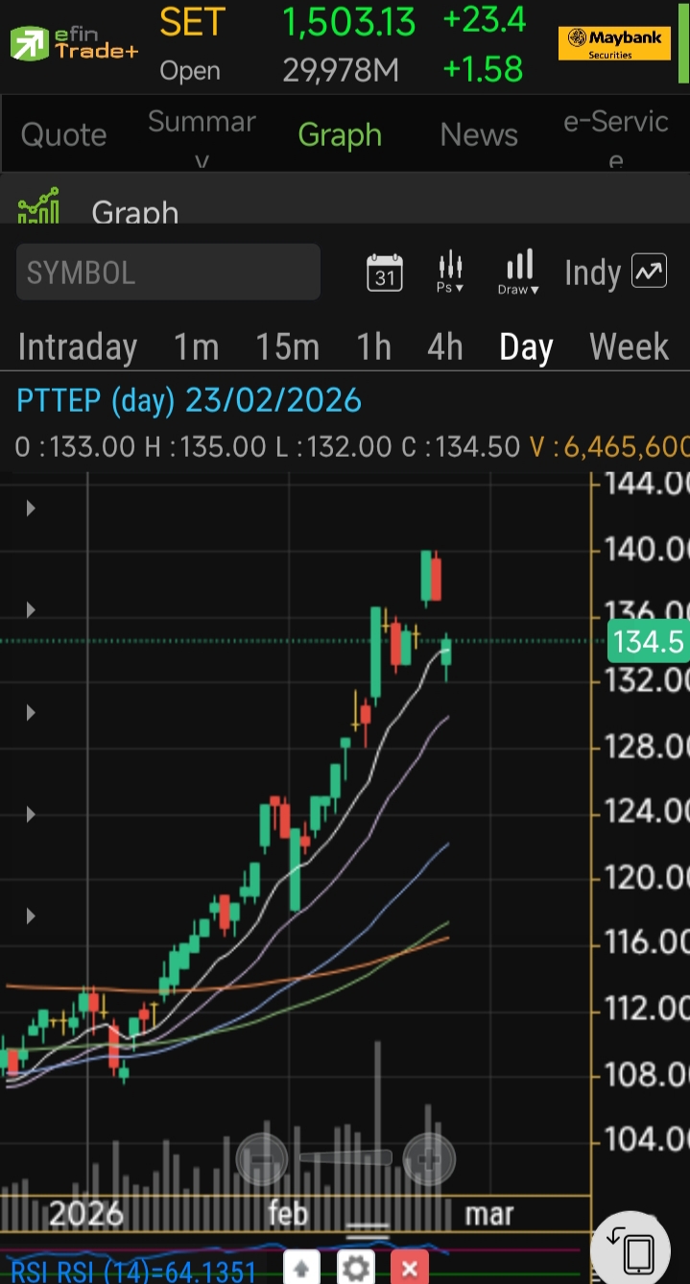The image size is (690, 1284).
Task: Tap the Maybank Securities logo
Action: 614,43
